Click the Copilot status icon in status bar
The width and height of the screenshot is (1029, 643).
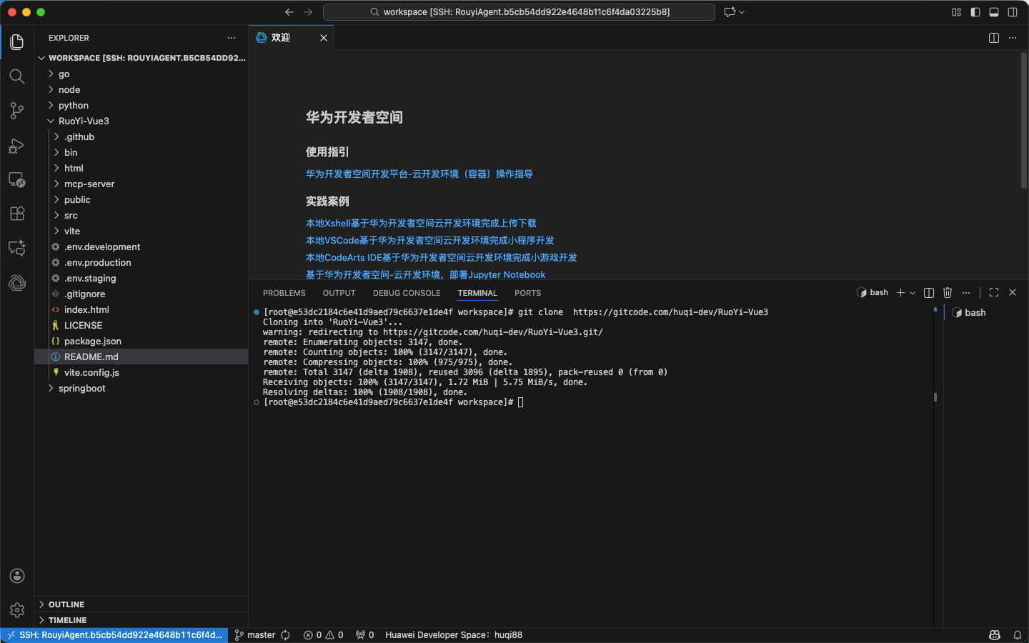(x=995, y=635)
